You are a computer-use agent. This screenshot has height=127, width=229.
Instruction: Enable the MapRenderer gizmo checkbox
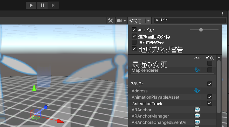point(210,70)
